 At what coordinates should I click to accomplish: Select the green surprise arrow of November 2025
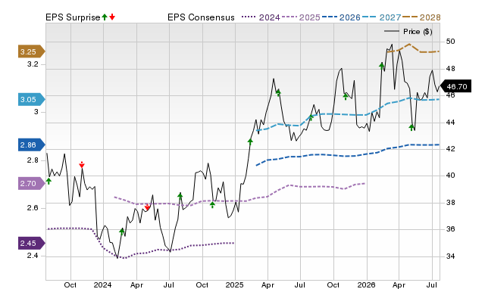(x=346, y=97)
